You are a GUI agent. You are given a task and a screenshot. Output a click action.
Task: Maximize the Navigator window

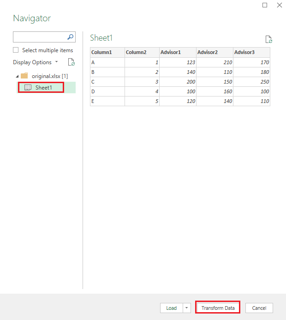(x=265, y=5)
